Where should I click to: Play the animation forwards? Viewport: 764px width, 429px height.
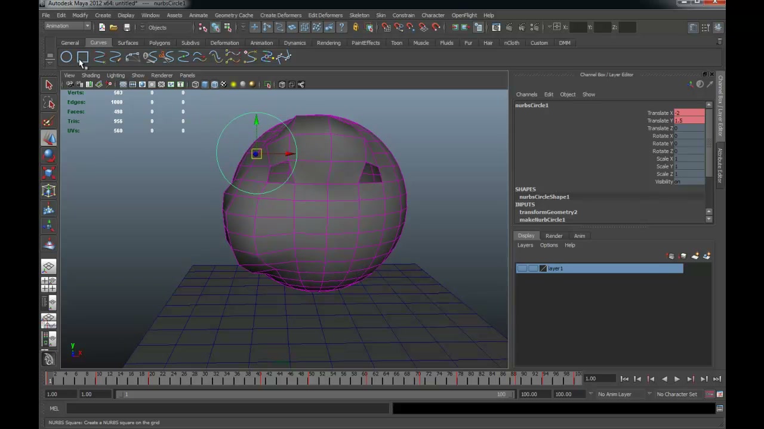point(677,379)
